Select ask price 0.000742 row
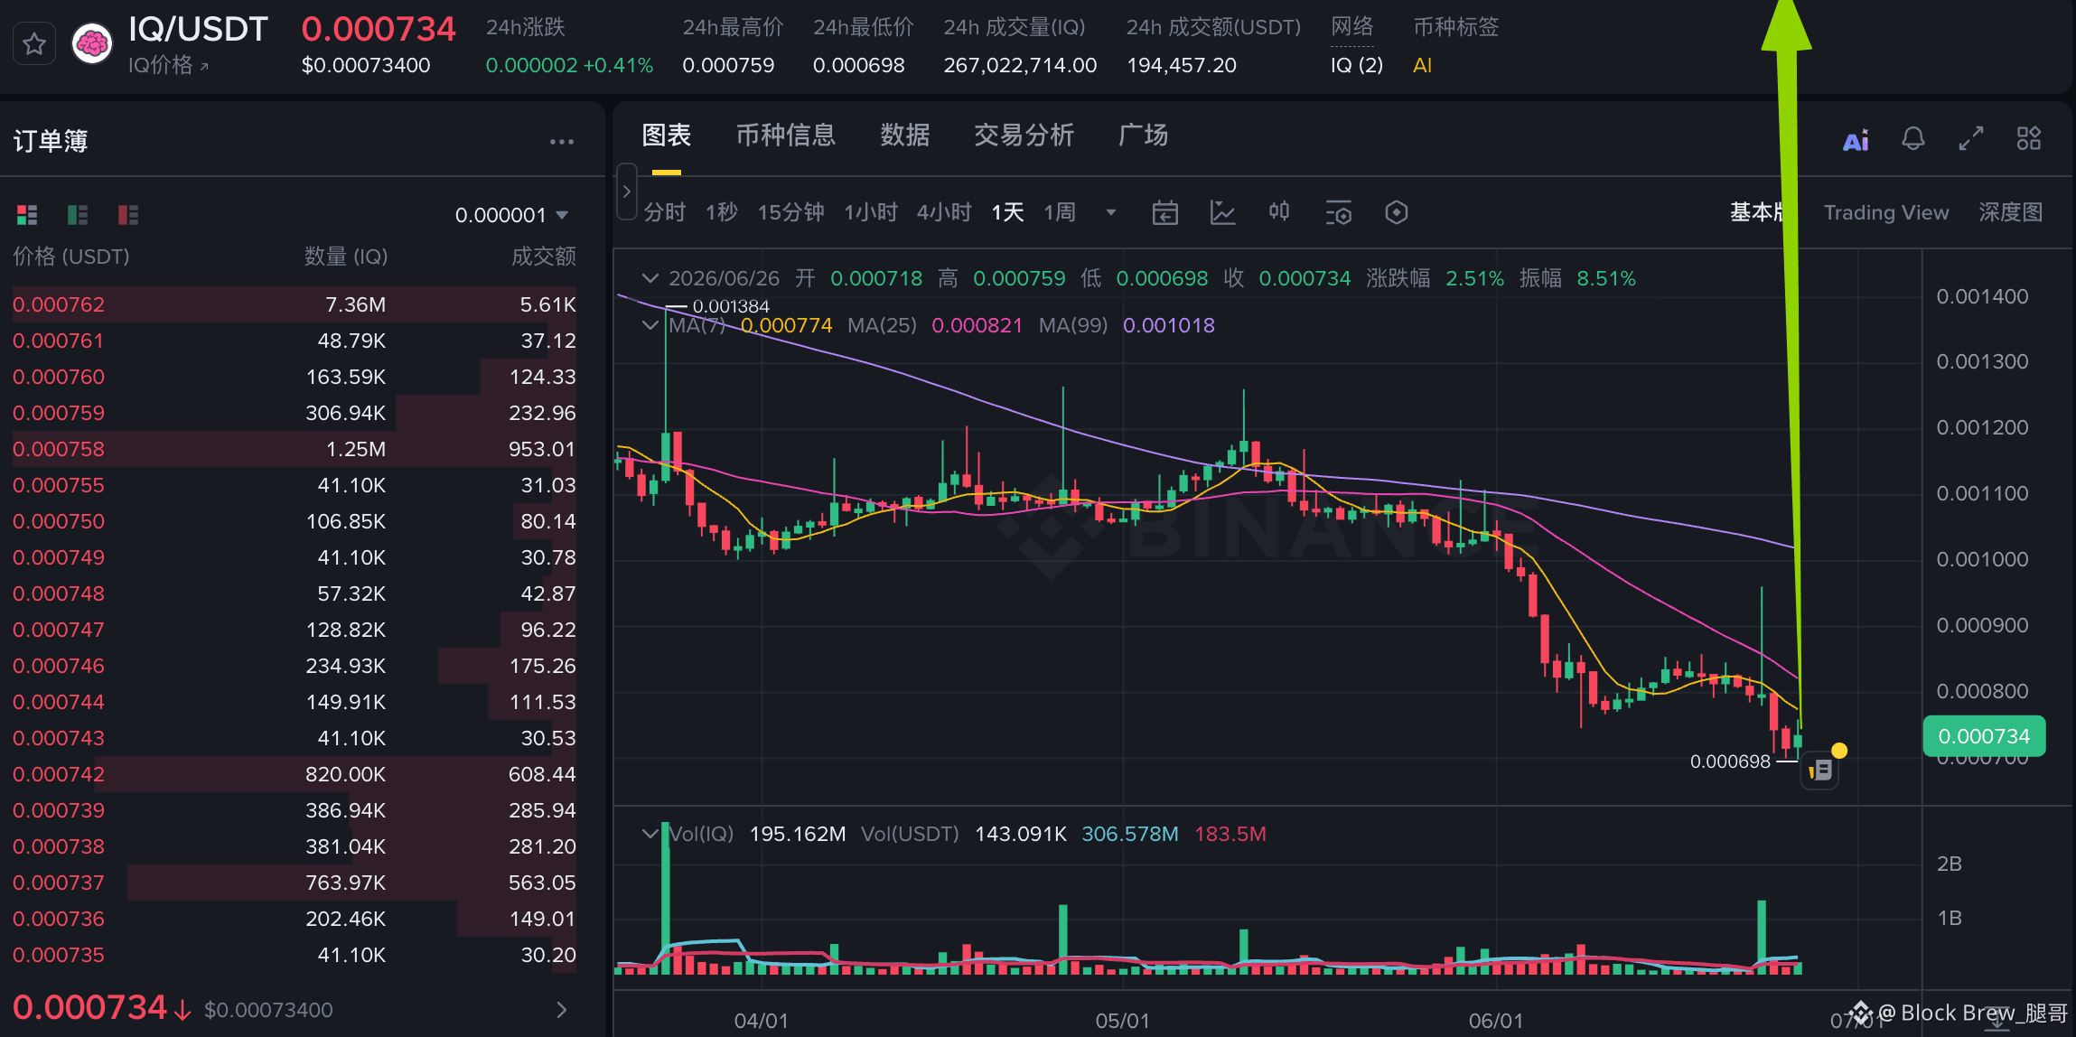This screenshot has height=1037, width=2076. 295,774
